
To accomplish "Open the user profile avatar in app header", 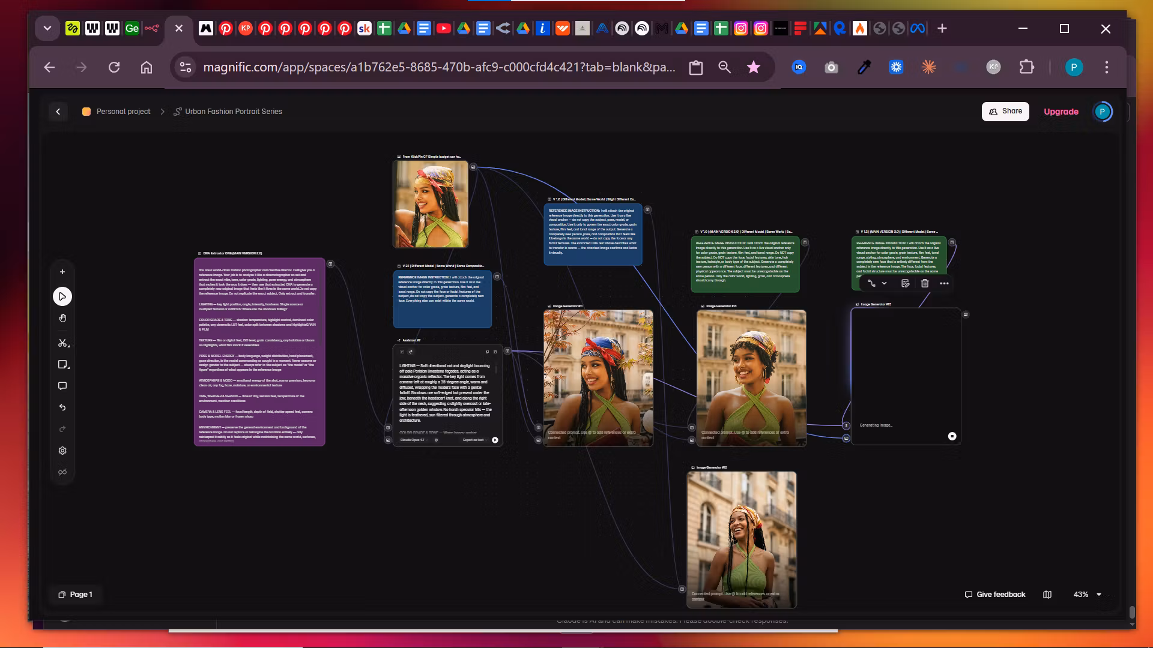I will 1103,112.
